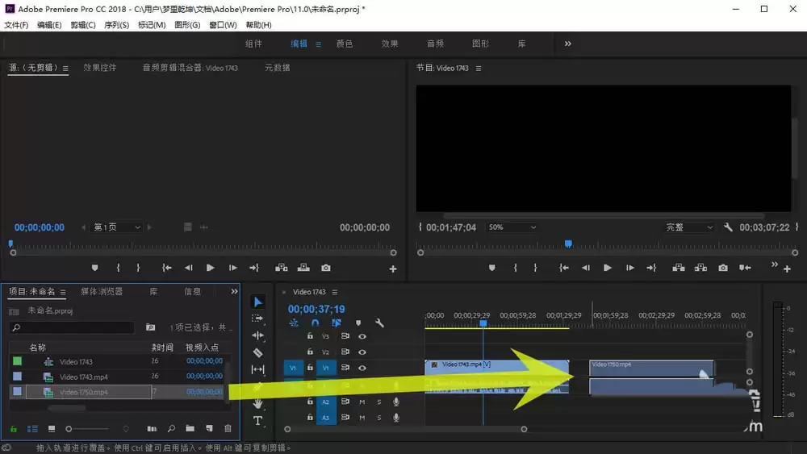Viewport: 807px width, 454px height.
Task: Switch to the 效果控件 tab
Action: coord(100,68)
